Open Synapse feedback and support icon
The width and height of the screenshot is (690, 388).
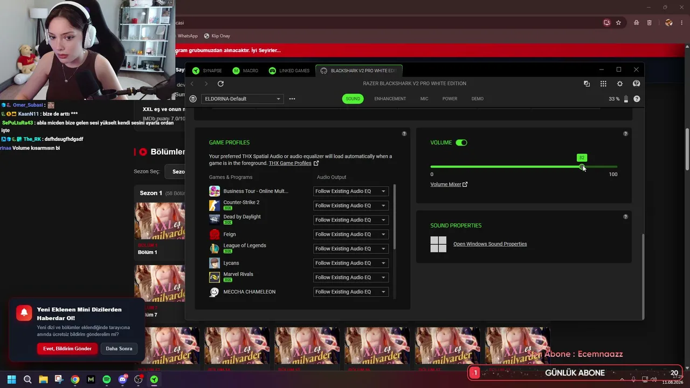point(636,84)
